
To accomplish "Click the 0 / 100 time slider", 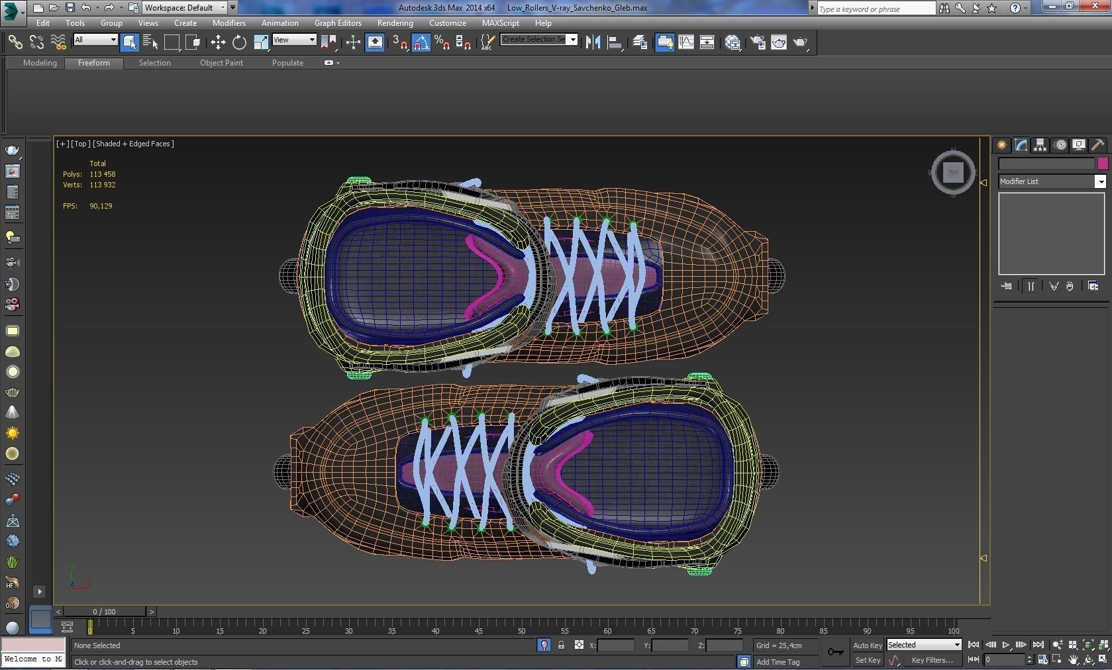I will 105,612.
